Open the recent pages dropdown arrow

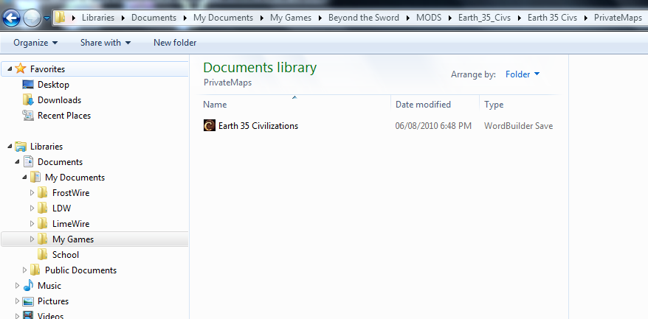coord(46,18)
